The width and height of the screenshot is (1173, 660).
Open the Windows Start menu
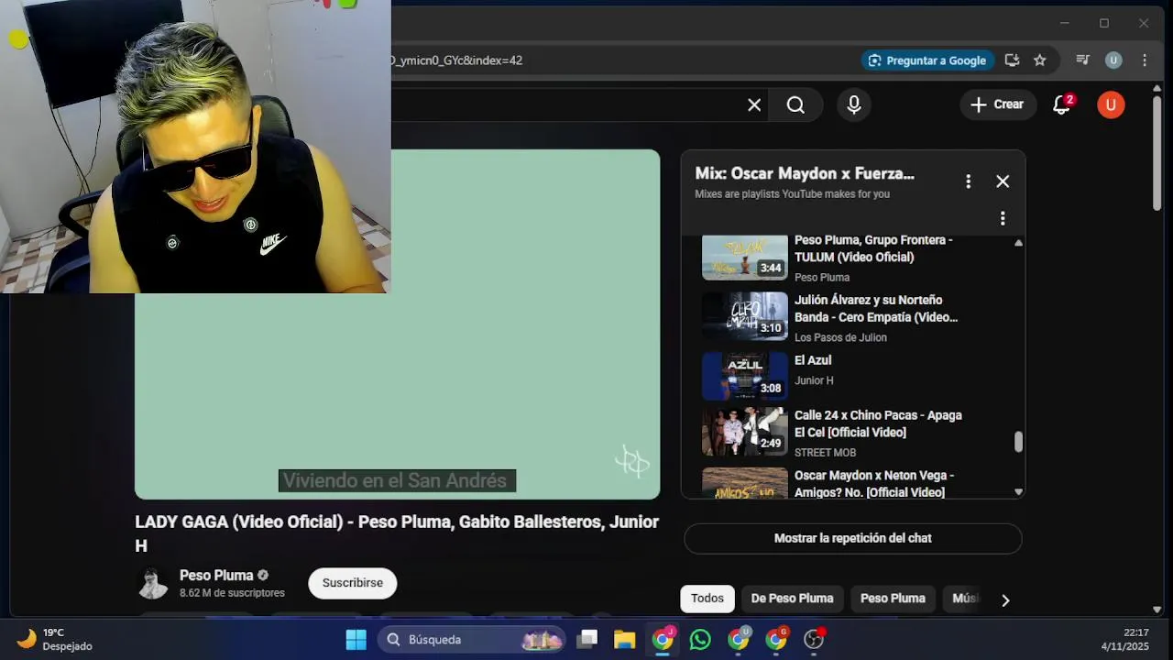point(356,639)
